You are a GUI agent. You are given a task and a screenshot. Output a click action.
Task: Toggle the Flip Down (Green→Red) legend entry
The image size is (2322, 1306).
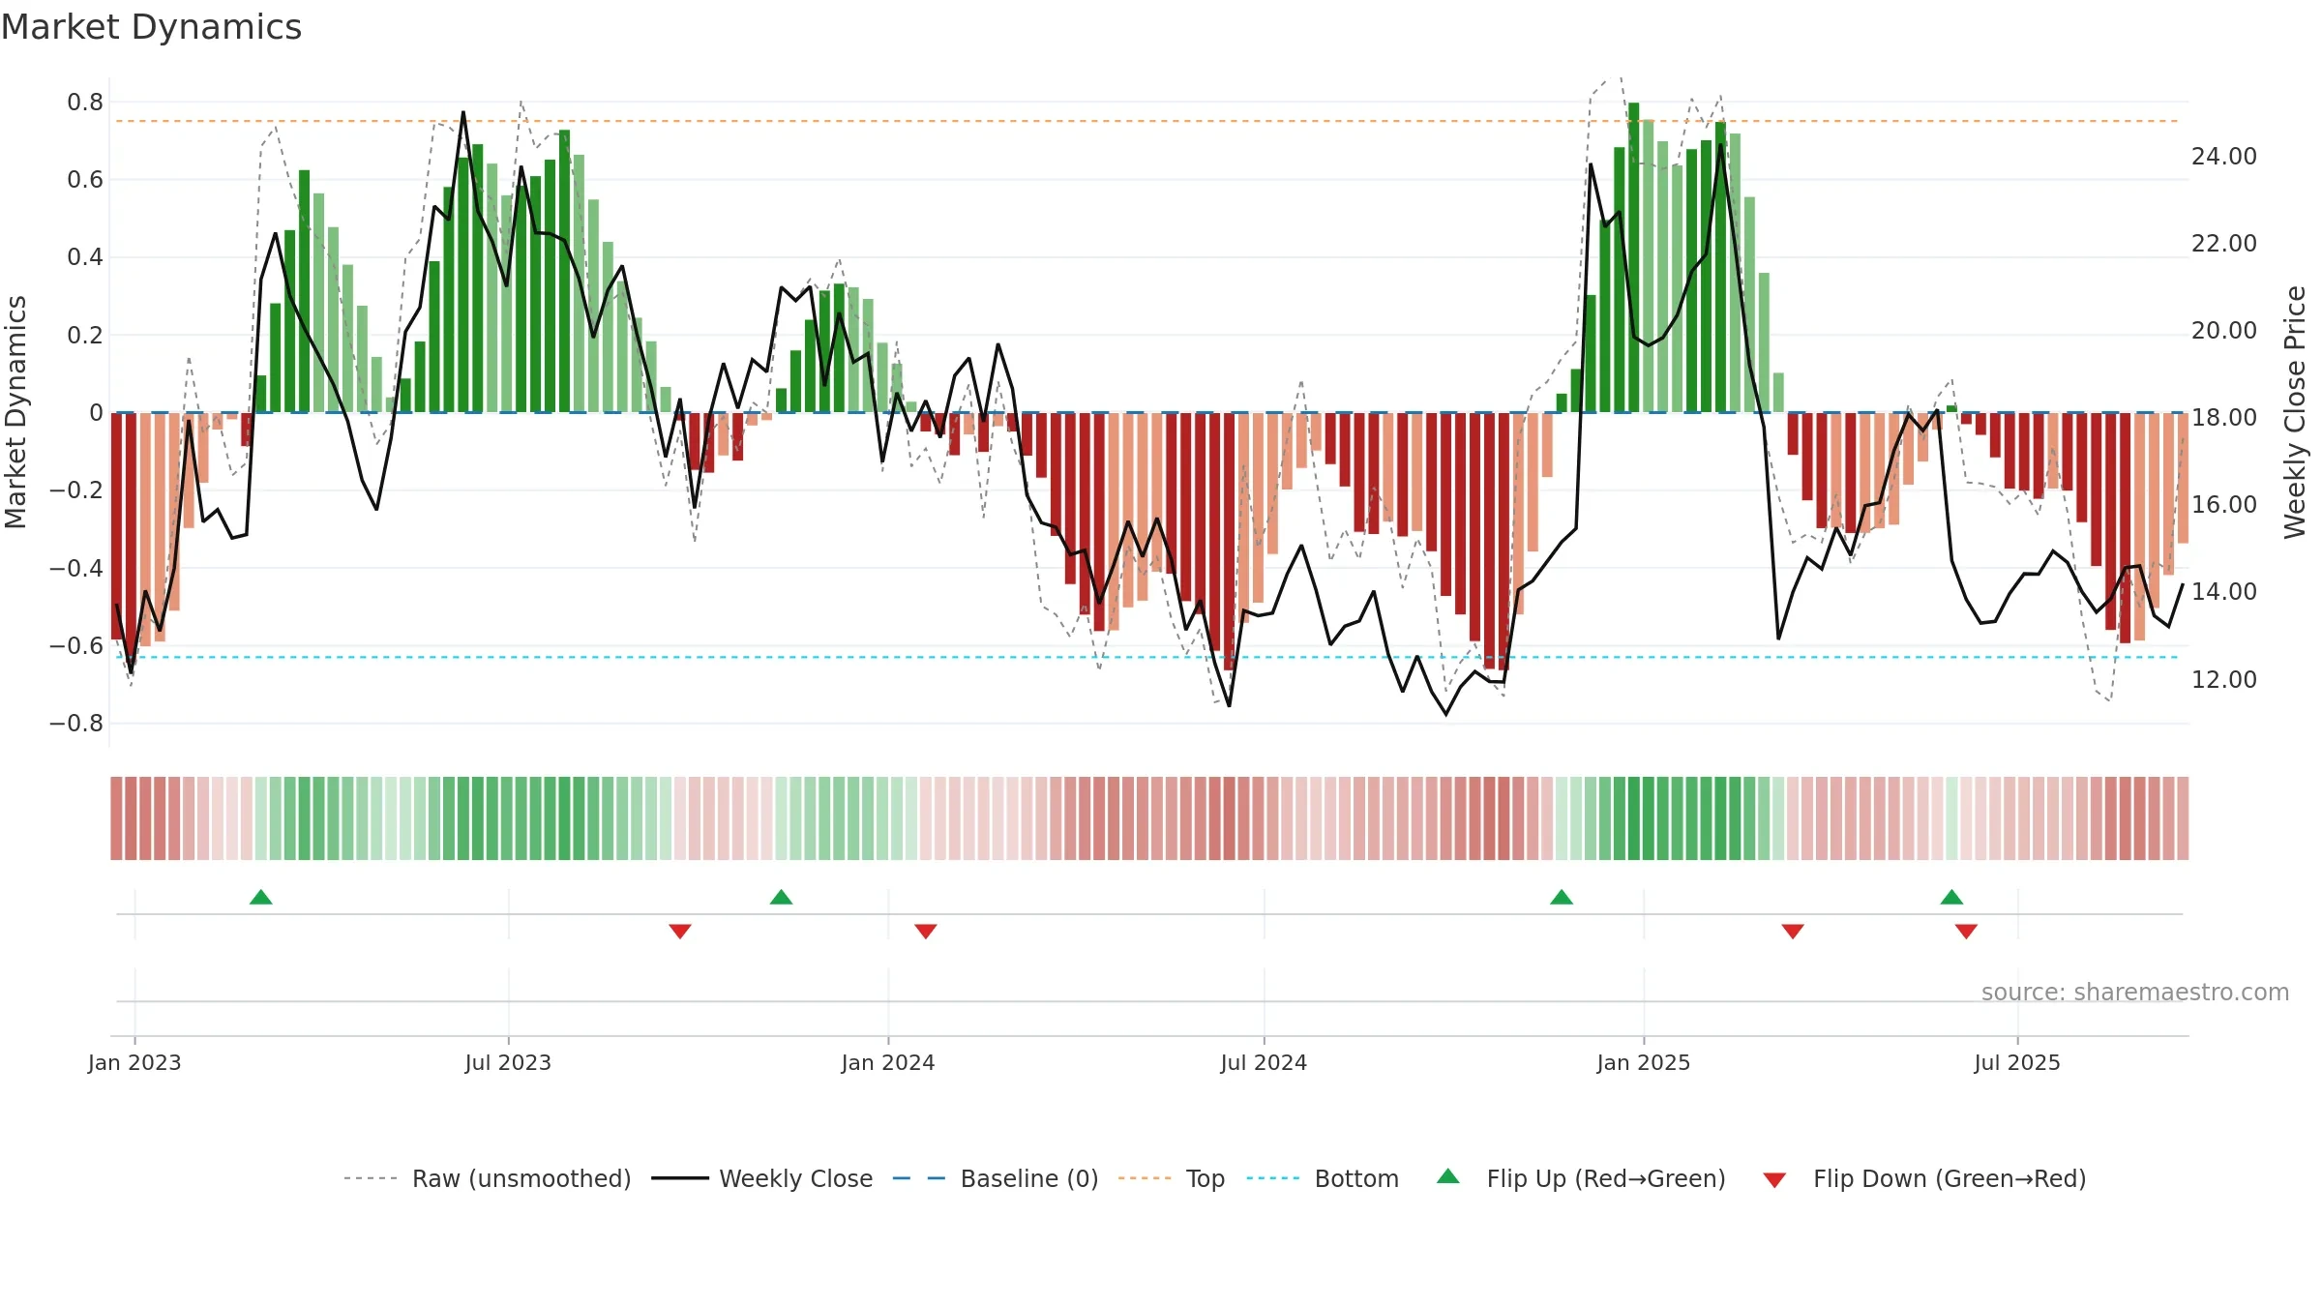[1923, 1178]
